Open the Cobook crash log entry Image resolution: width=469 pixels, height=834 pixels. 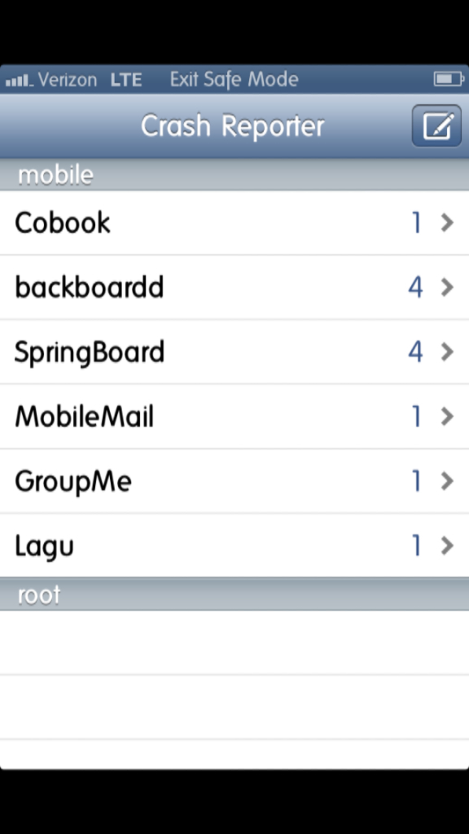pos(234,222)
